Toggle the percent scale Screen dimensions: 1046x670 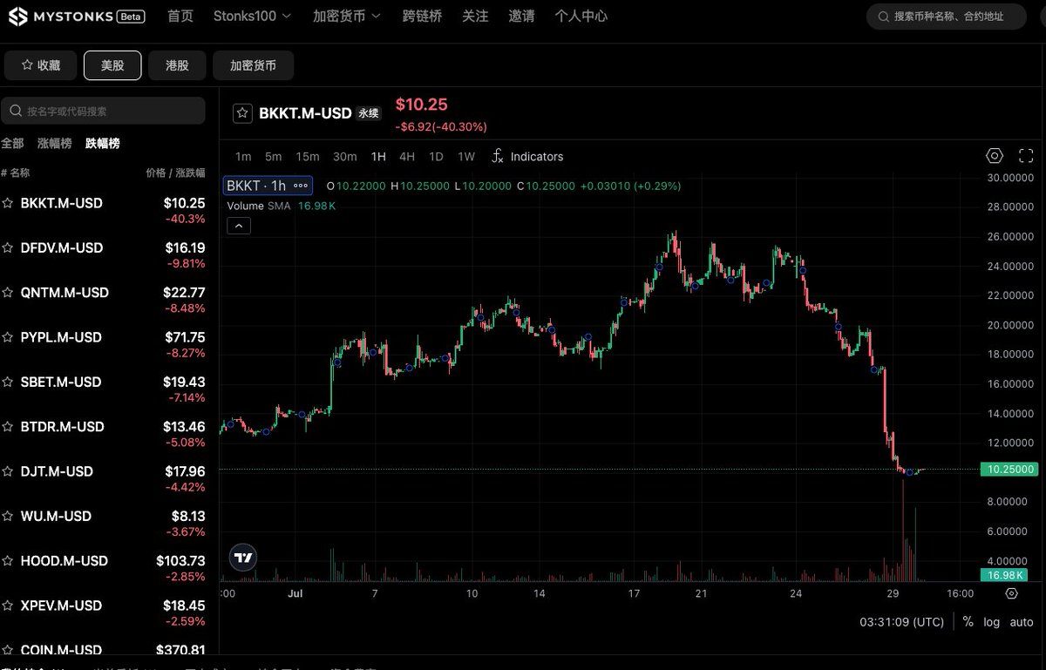point(968,622)
